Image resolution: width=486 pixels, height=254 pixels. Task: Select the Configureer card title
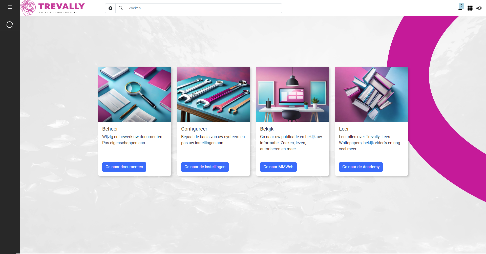[x=194, y=129]
